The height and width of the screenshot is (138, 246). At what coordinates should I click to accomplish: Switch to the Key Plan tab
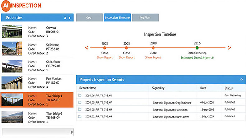(145, 18)
